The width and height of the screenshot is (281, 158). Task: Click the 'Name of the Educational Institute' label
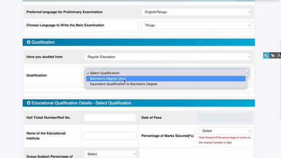pyautogui.click(x=46, y=136)
